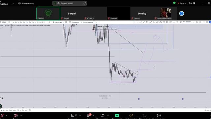This screenshot has width=211, height=119.
Task: Open the chart quick search icon
Action: point(197,22)
